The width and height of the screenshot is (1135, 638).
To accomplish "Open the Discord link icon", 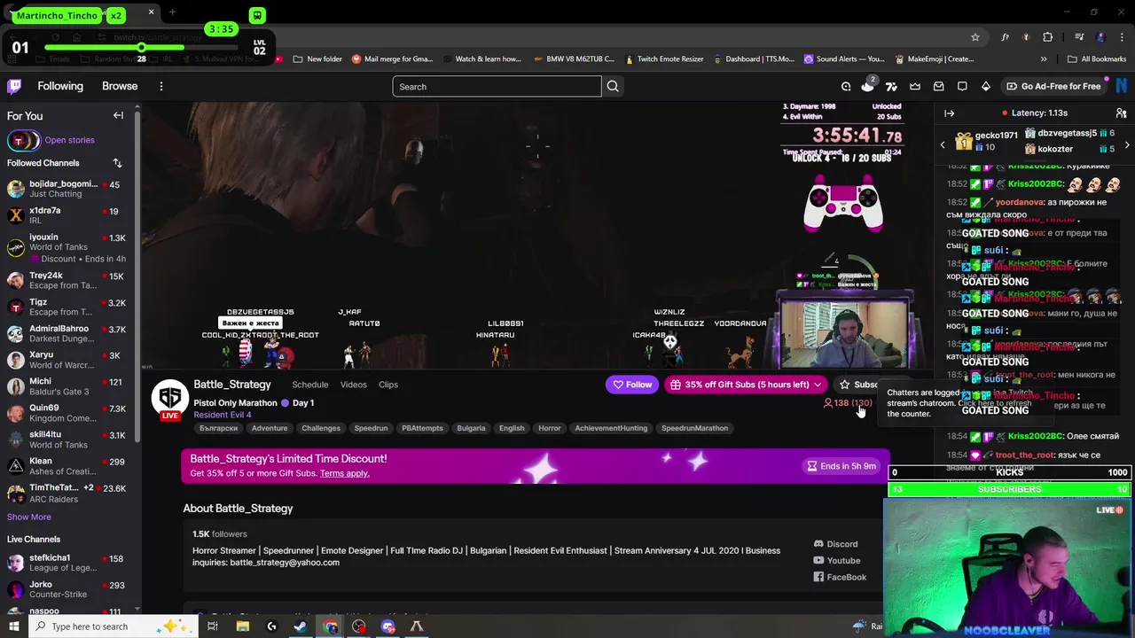I will point(818,544).
